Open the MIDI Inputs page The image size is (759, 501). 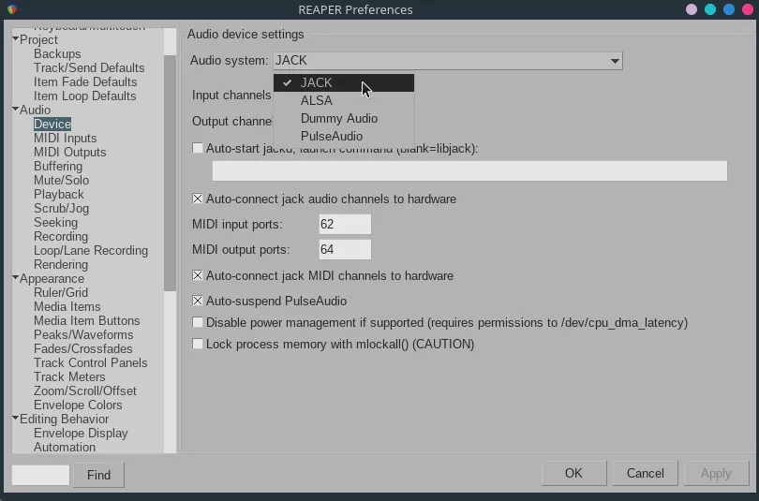(66, 138)
